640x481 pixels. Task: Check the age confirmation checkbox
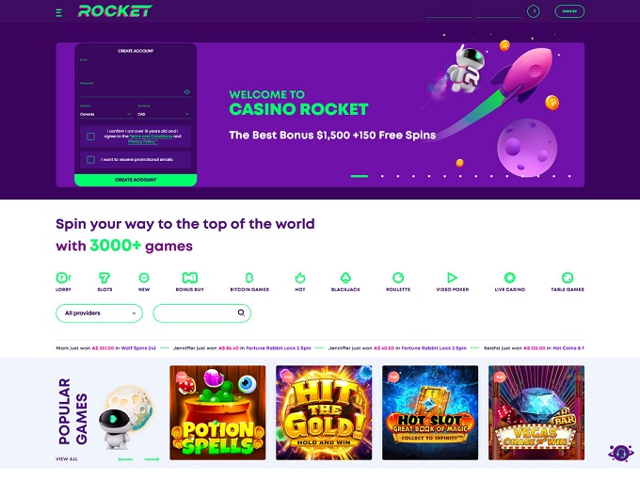[91, 136]
